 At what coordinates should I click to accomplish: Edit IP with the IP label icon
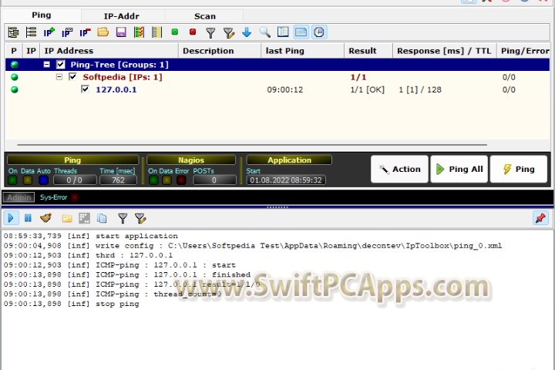click(67, 32)
